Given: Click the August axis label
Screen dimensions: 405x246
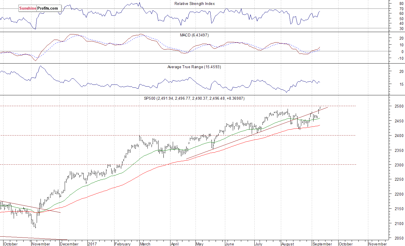Looking at the screenshot, I should pos(288,244).
